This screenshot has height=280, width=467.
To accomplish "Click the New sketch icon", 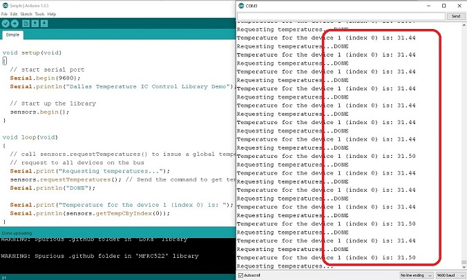I will click(26, 23).
